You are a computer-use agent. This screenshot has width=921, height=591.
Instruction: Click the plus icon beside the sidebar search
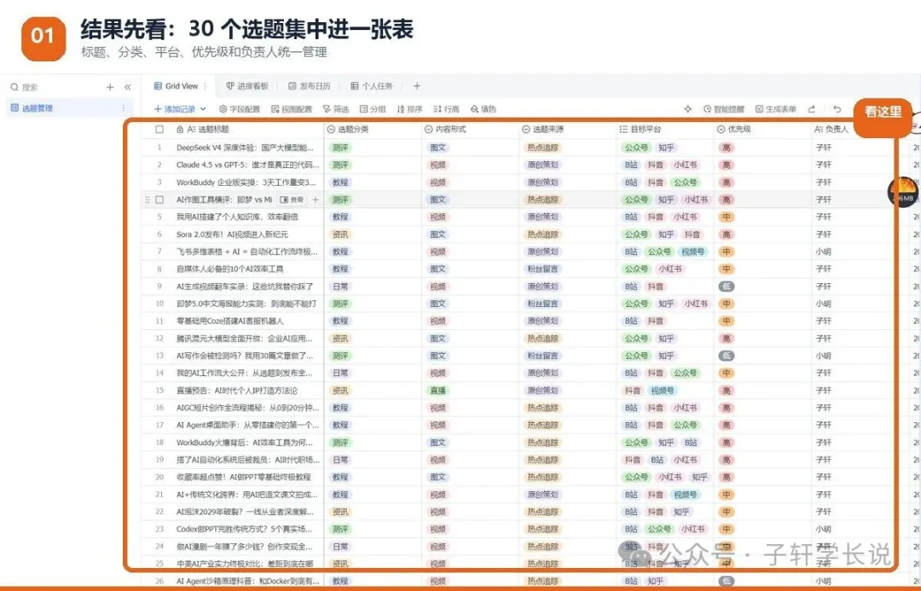pyautogui.click(x=110, y=87)
